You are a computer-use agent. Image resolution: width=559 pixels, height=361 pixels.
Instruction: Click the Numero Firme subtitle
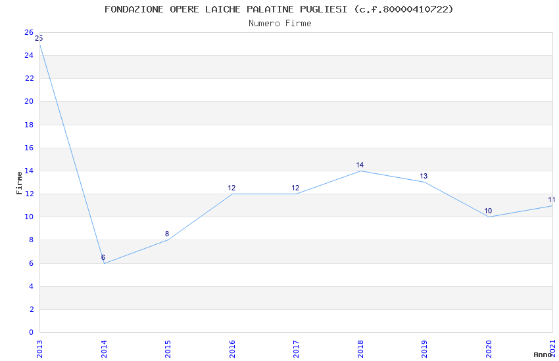(280, 24)
